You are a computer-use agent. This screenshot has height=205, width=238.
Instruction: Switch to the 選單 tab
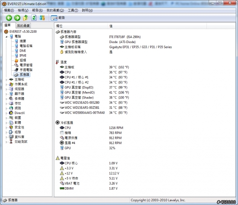7,25
